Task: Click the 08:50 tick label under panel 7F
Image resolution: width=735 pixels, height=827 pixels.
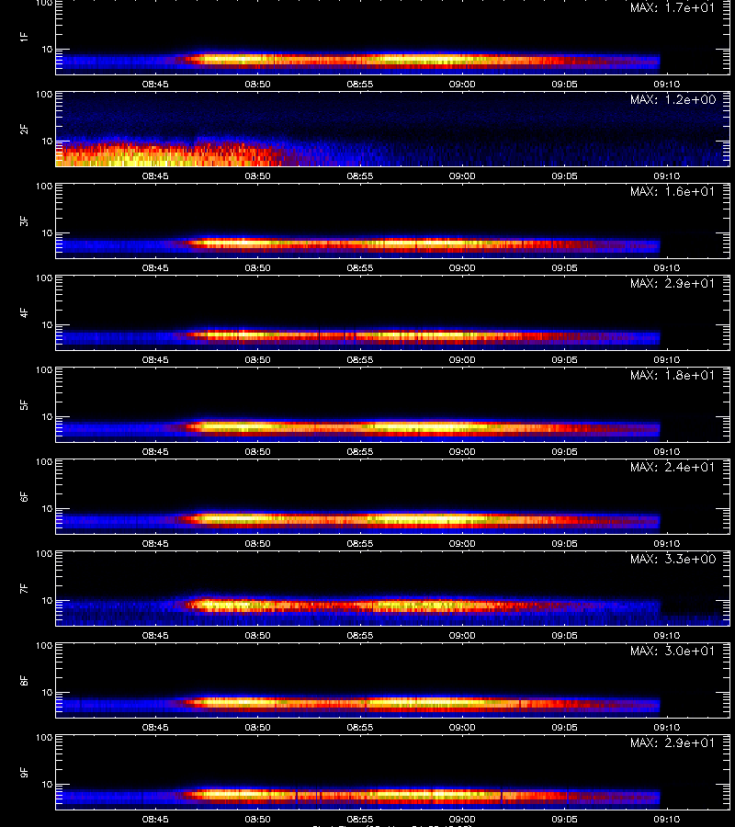Action: 258,635
